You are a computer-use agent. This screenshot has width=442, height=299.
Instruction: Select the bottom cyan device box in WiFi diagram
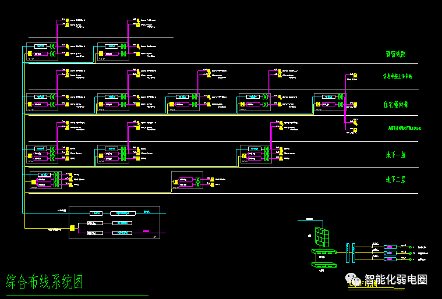point(390,259)
